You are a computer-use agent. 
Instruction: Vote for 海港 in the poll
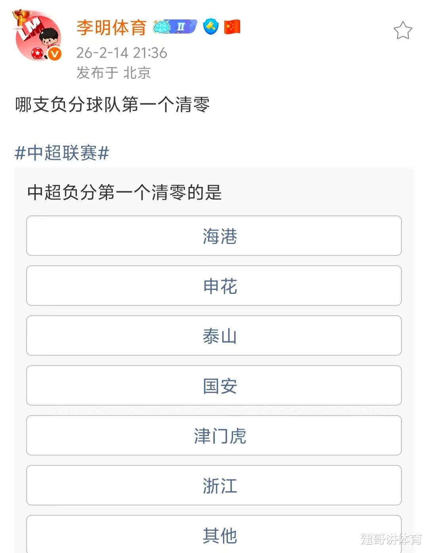click(x=214, y=236)
